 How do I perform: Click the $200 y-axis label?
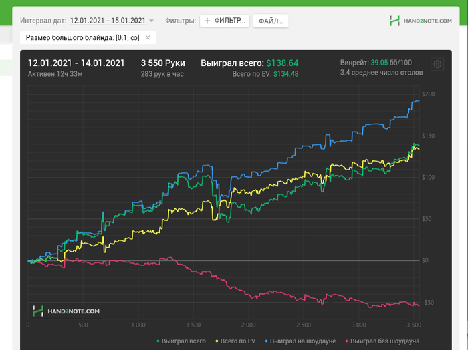coord(429,94)
